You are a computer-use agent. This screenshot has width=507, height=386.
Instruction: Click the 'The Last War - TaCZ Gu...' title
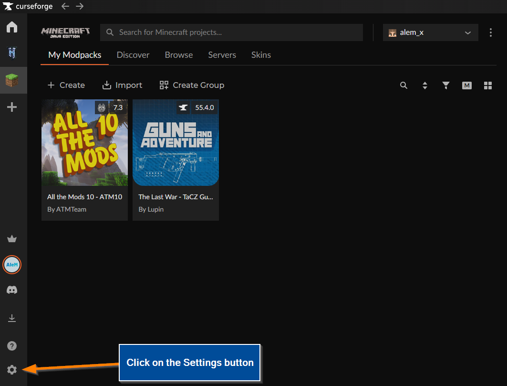pyautogui.click(x=176, y=197)
